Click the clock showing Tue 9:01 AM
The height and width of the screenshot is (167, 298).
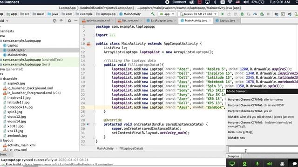click(x=279, y=2)
